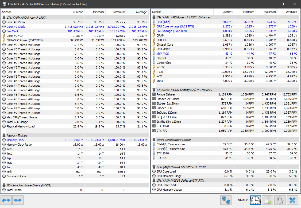The width and height of the screenshot is (301, 208).
Task: Open sensor settings gear icon
Action: pyautogui.click(x=280, y=200)
